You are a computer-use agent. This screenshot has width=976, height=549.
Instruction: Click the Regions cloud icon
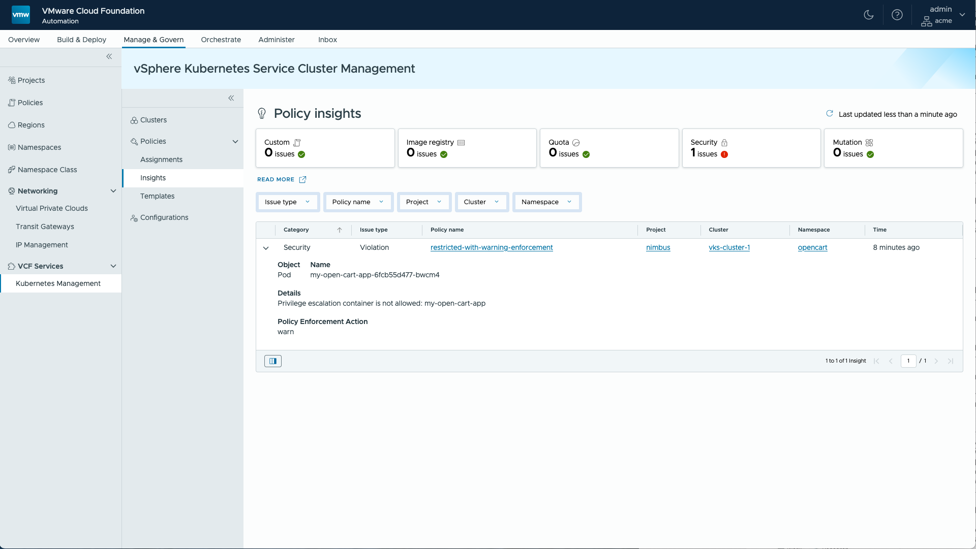tap(12, 125)
